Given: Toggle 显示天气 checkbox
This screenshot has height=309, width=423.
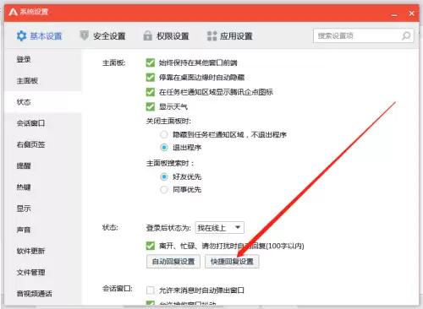Looking at the screenshot, I should click(x=151, y=106).
